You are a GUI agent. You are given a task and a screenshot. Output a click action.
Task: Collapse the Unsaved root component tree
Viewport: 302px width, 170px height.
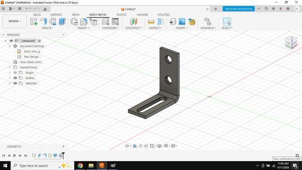coord(6,41)
